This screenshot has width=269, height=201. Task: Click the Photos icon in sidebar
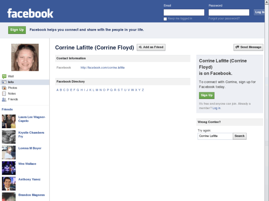[4, 88]
